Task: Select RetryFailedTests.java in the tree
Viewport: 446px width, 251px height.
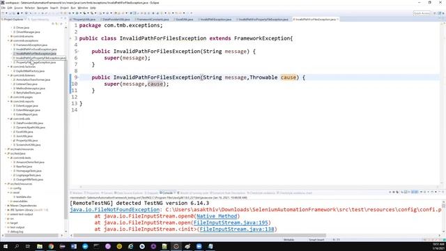Action: tap(29, 93)
